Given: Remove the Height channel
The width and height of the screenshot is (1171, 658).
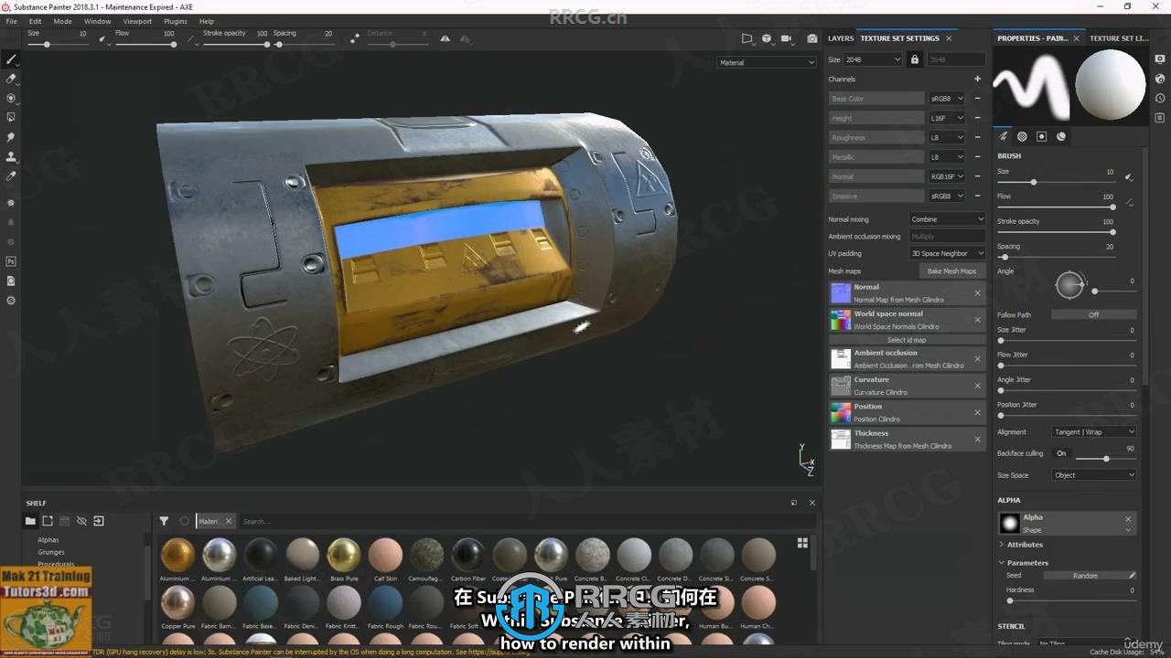Looking at the screenshot, I should click(977, 118).
